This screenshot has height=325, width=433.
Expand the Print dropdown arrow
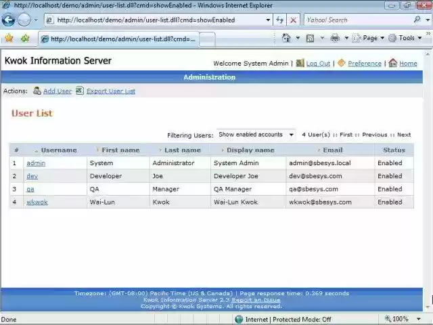tap(346, 38)
